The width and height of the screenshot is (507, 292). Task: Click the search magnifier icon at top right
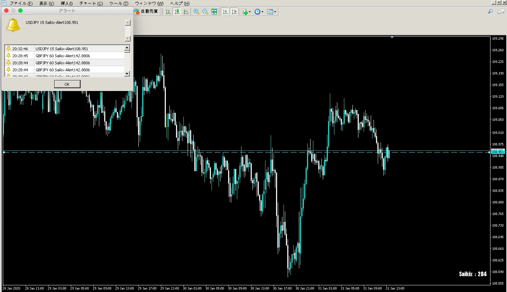tap(490, 12)
